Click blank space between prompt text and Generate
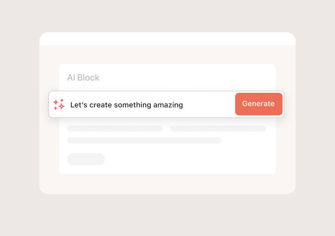 [209, 105]
